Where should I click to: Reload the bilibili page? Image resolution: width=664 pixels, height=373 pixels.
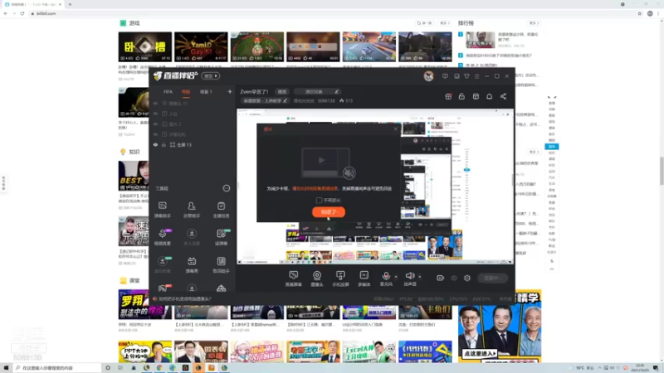tap(22, 13)
